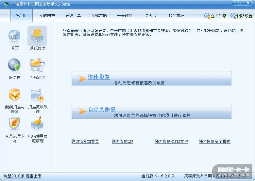This screenshot has height=181, width=255.
Task: Open 查杀流行木马 trojan shield icon
Action: click(x=14, y=124)
